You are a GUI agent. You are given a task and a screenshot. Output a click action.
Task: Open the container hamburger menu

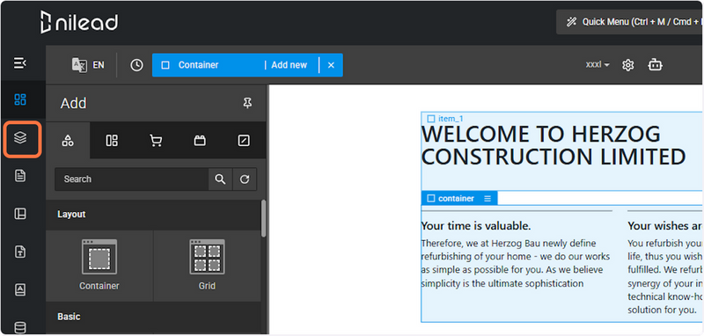[x=488, y=198]
